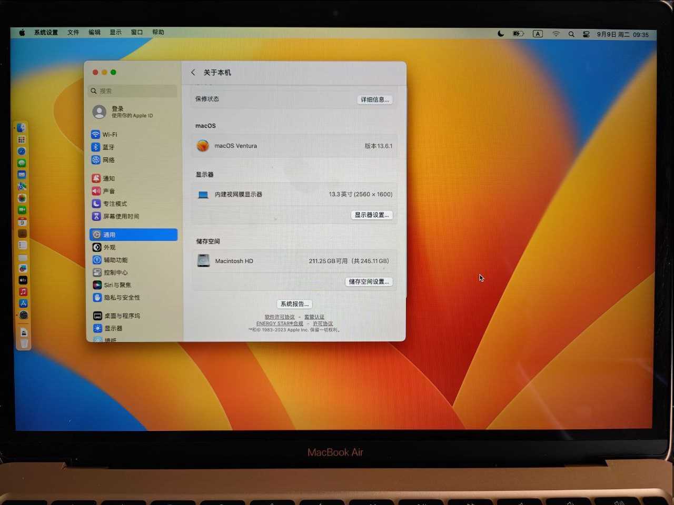Click the Macintosh HD storage row
Viewport: 674px width, 505px height.
coord(294,261)
